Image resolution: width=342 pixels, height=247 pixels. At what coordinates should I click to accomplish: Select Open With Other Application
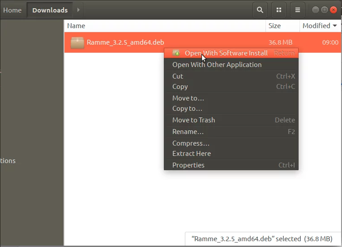(x=231, y=65)
